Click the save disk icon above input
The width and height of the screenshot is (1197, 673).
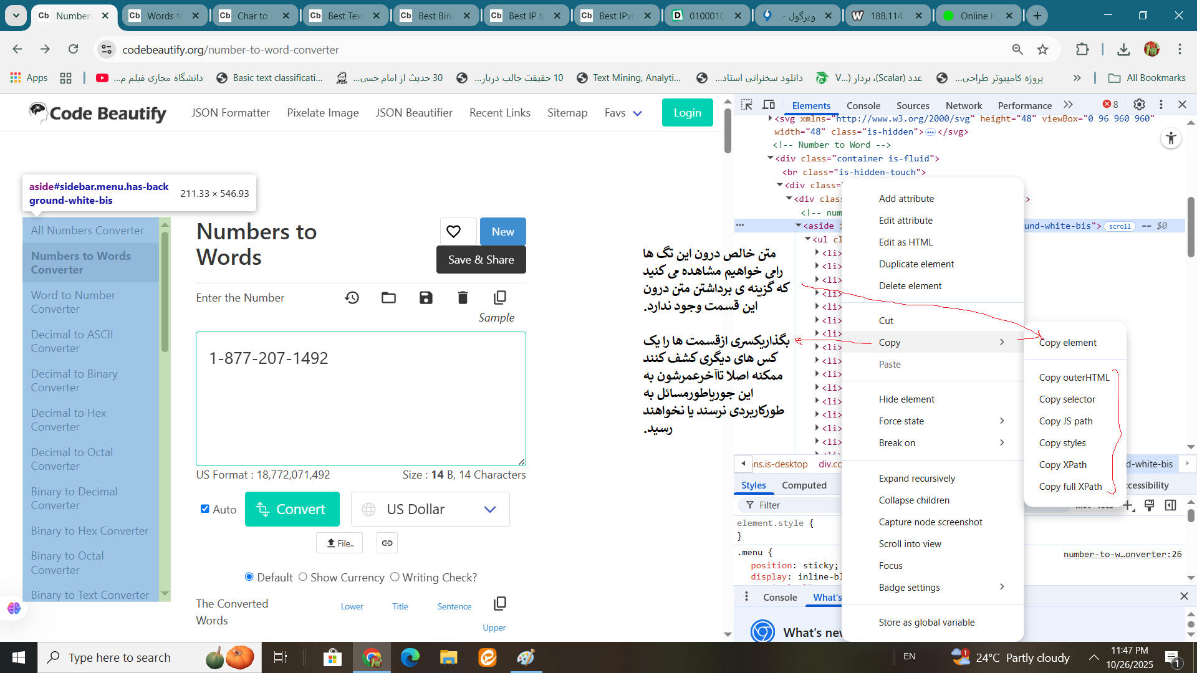(x=426, y=298)
